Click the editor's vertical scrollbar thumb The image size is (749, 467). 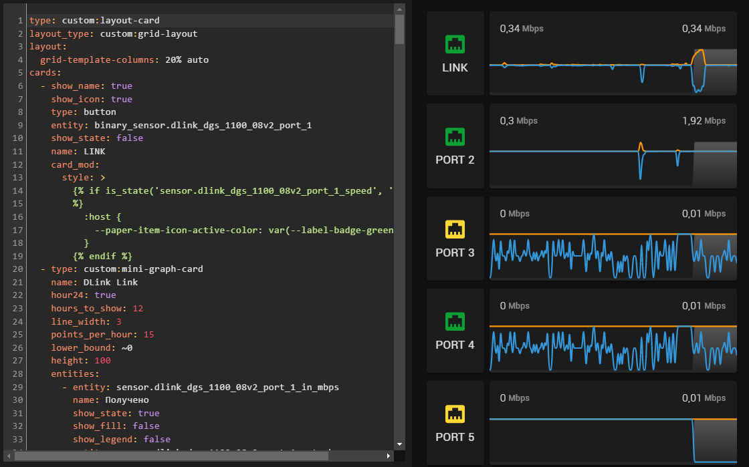coord(399,28)
